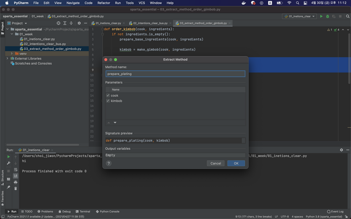Run the 01_inetions_clear configuration from toolbar

[x=321, y=16]
